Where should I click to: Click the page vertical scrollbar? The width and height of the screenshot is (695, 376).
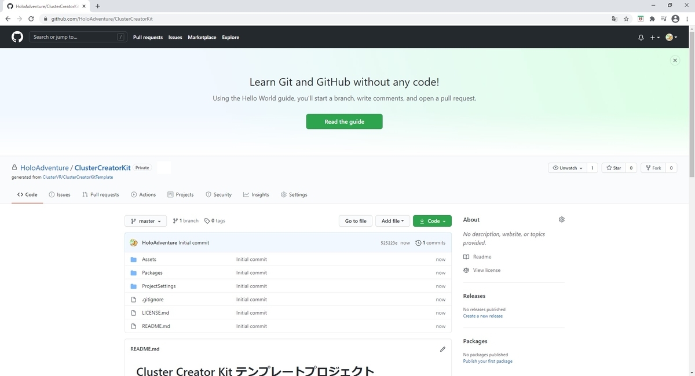point(692,104)
